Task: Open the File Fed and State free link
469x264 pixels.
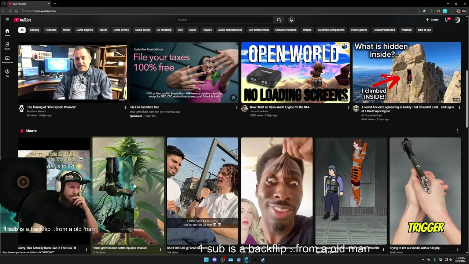Action: (144, 107)
